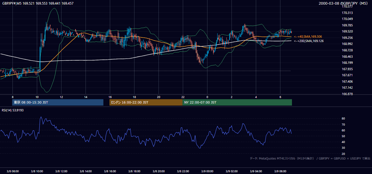Click the bottom time label 3/8 12:00
The height and width of the screenshot is (174, 372).
point(61,171)
